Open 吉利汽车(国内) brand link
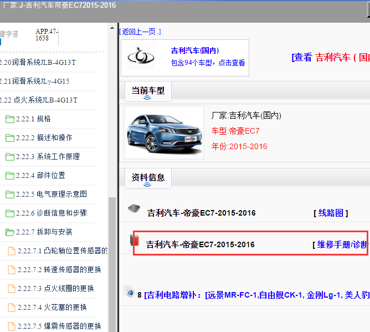The image size is (370, 332). tap(195, 50)
